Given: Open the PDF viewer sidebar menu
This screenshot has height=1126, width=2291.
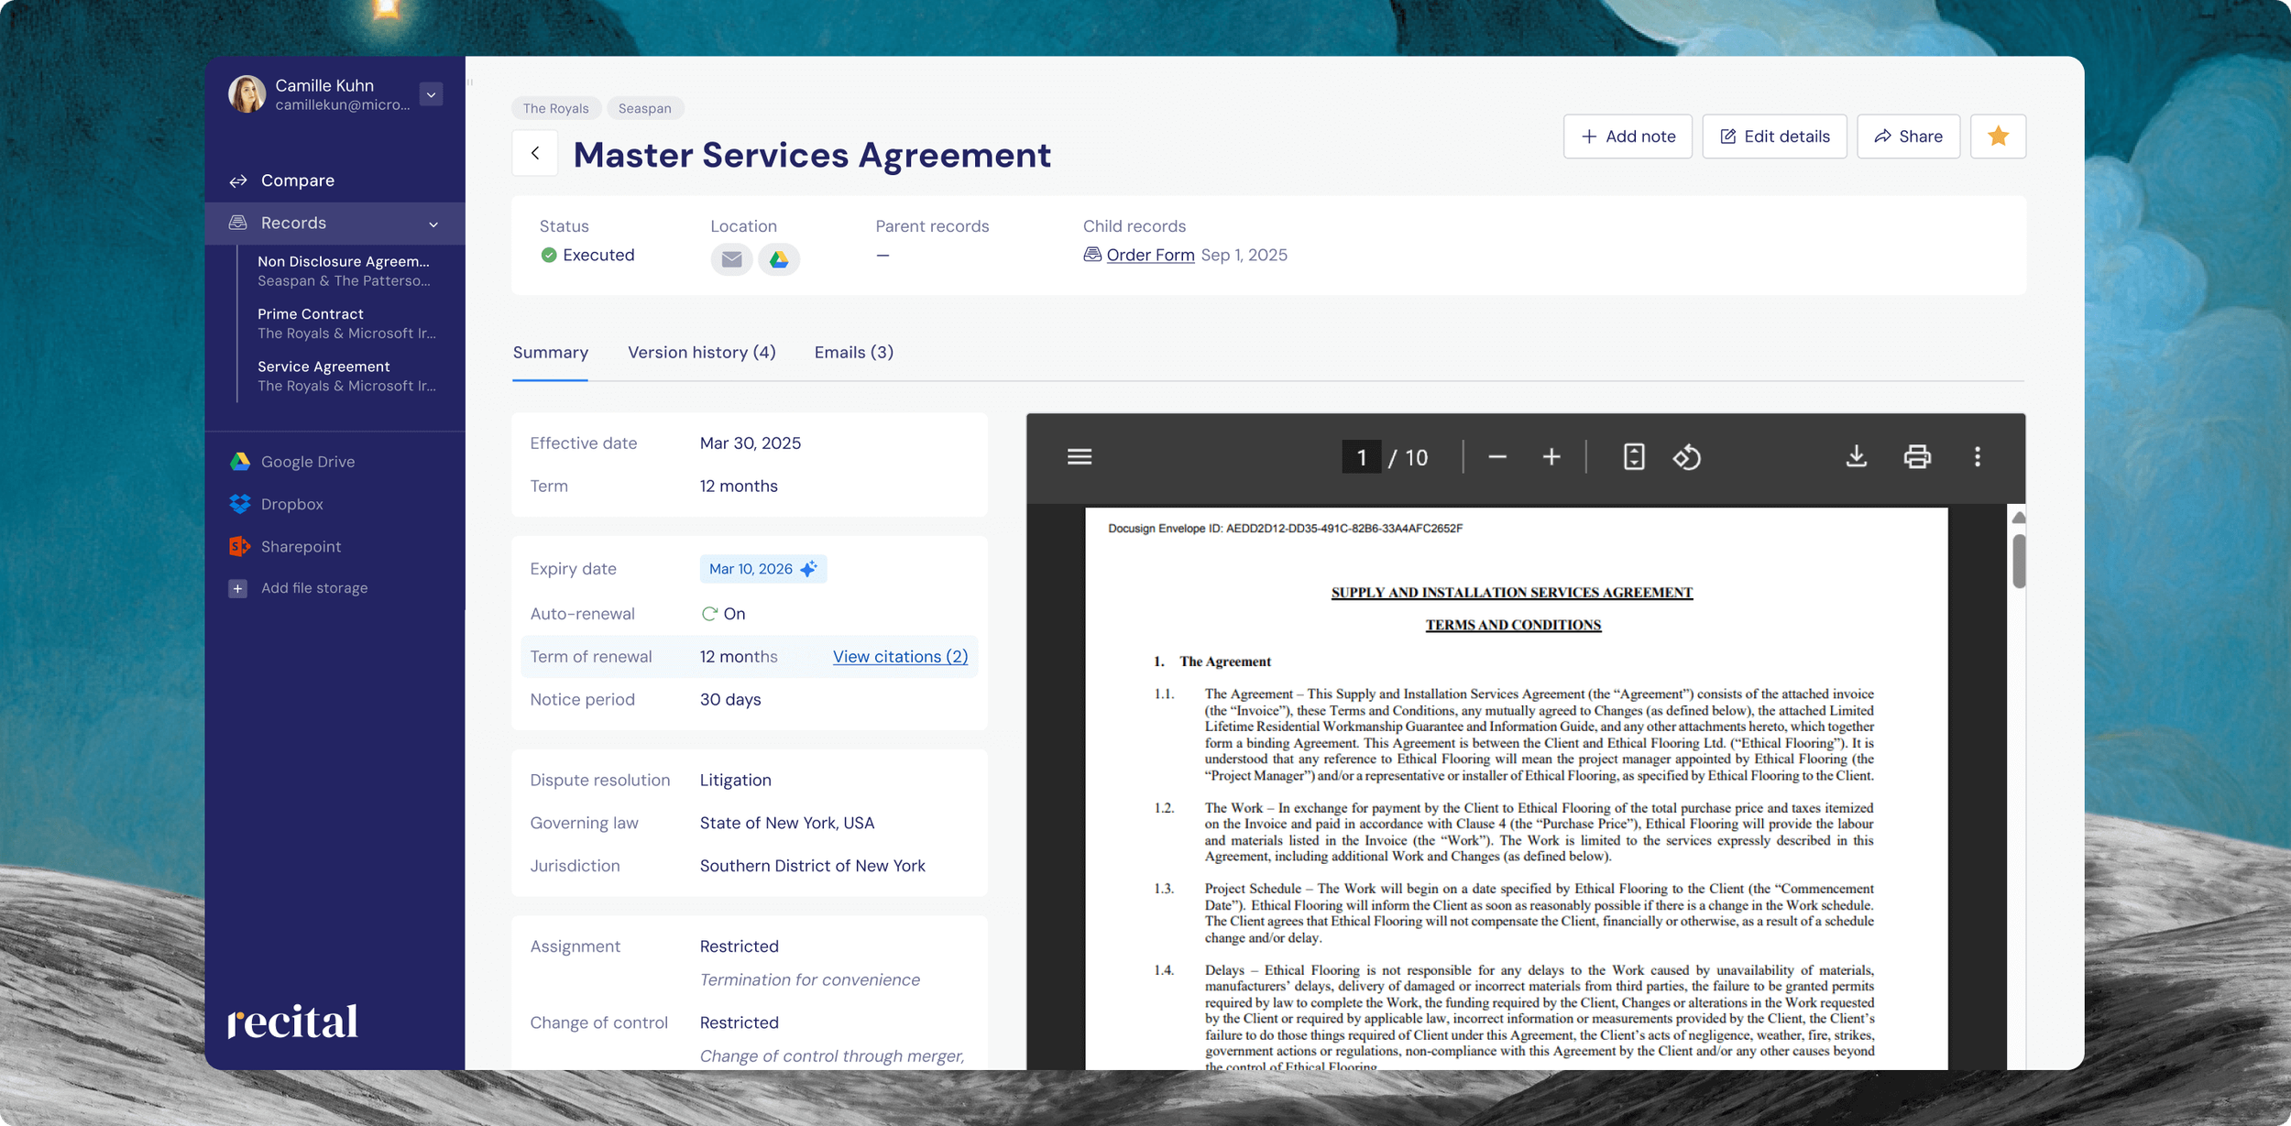Looking at the screenshot, I should 1080,456.
